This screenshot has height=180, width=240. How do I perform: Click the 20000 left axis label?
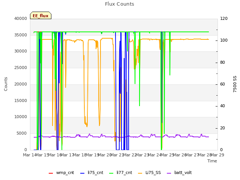21,84
